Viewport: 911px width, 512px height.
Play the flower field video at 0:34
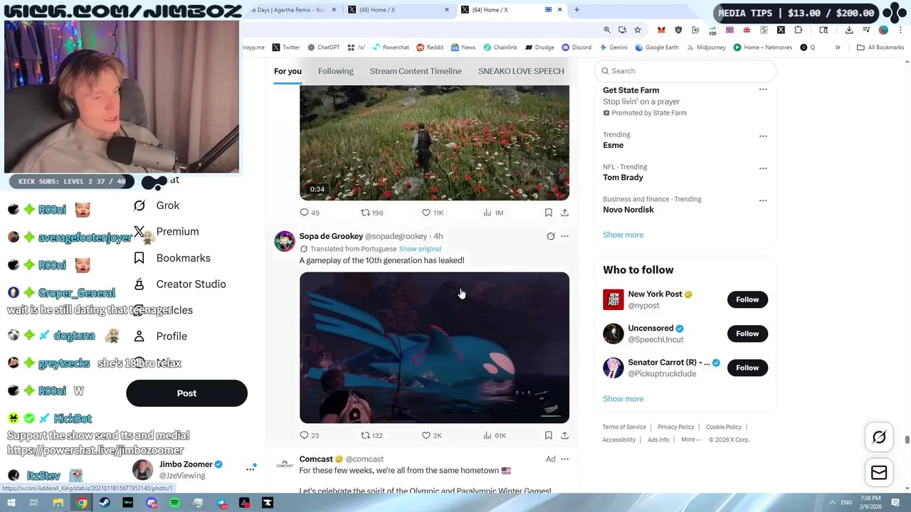tap(434, 143)
